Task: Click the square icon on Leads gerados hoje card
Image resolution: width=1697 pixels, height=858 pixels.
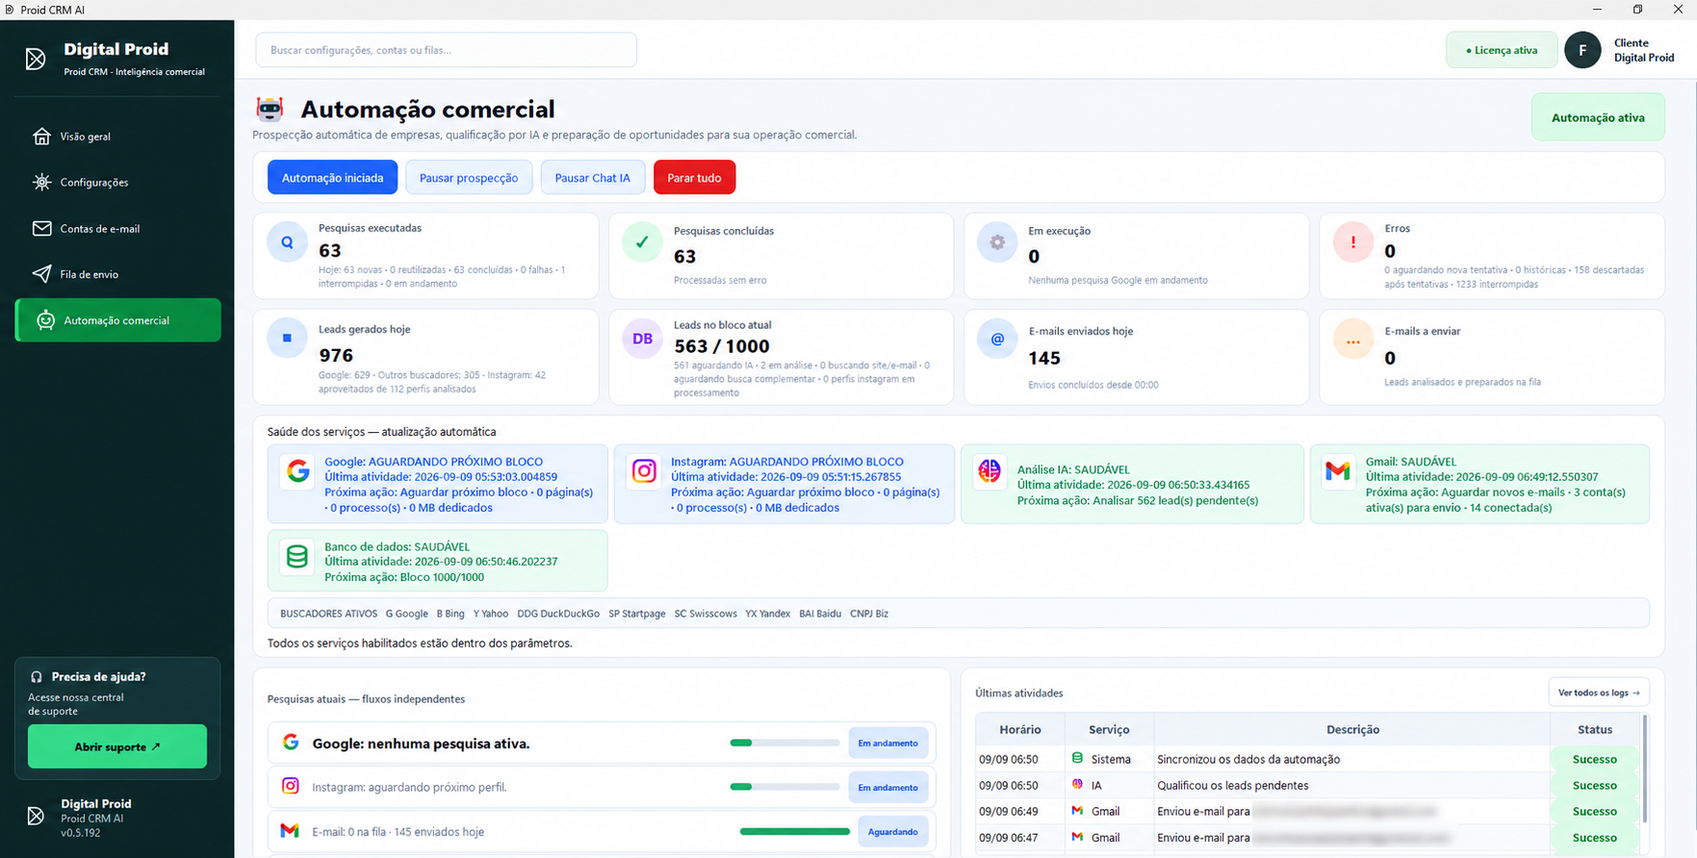Action: [x=287, y=339]
